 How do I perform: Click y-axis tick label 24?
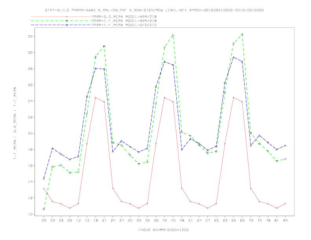[x=30, y=101]
